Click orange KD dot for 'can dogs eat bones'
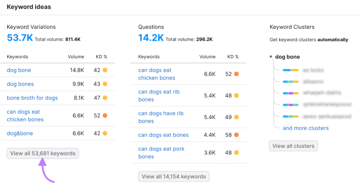360x190 pixels. (236, 135)
